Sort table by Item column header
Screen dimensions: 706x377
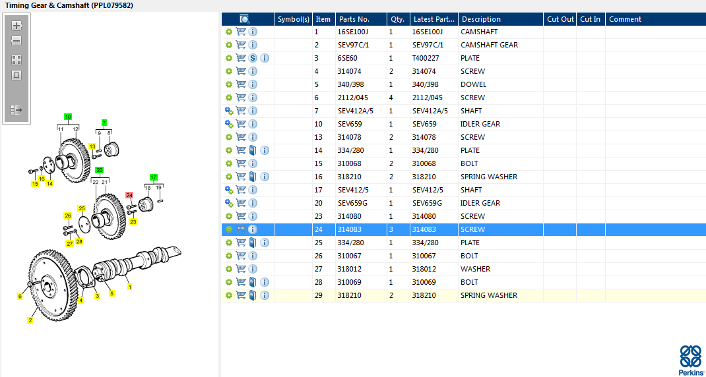[323, 19]
